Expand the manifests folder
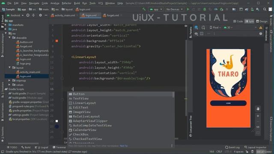 point(6,25)
